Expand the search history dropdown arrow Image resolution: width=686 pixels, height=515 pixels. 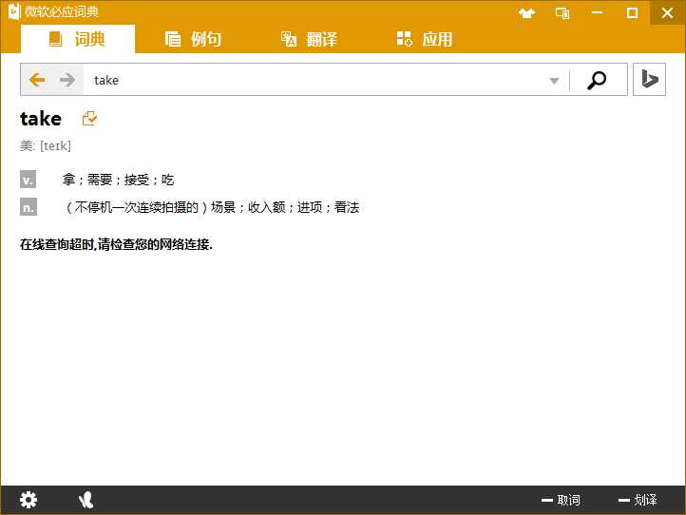click(554, 81)
